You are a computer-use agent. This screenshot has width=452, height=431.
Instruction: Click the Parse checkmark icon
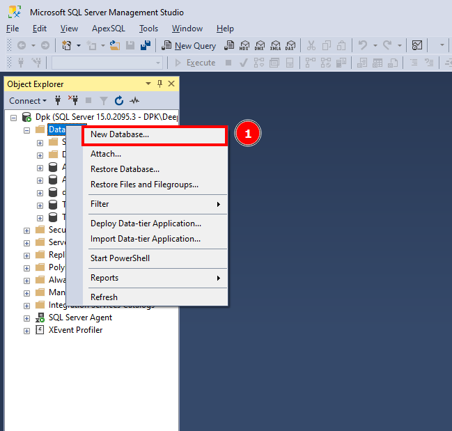pos(244,63)
